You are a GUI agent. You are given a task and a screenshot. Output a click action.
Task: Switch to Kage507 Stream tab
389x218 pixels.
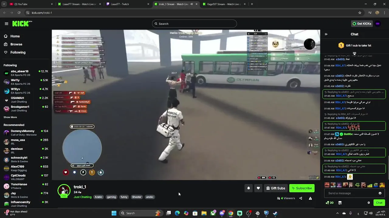(x=224, y=4)
